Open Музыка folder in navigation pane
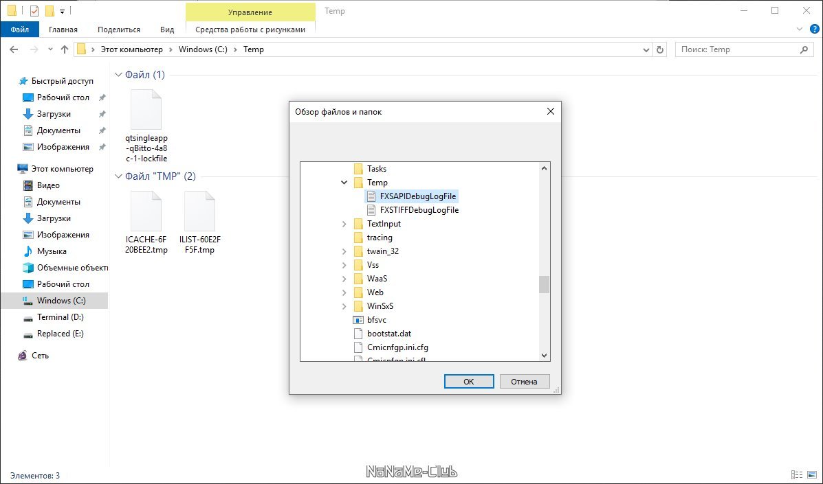The width and height of the screenshot is (823, 484). point(52,251)
